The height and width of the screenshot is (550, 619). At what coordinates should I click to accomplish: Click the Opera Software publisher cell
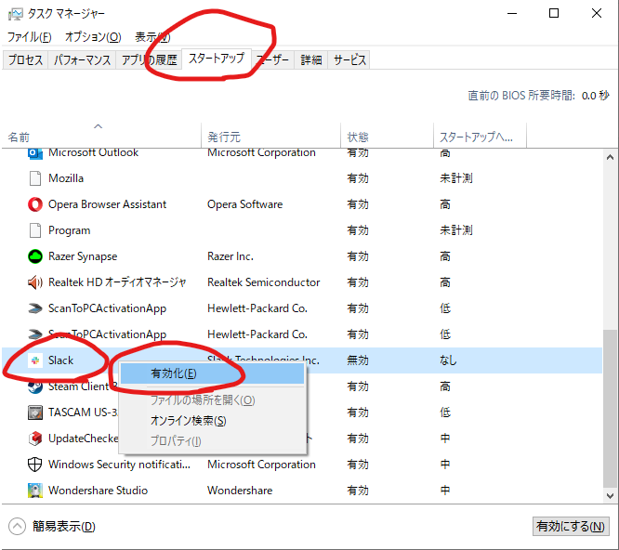[245, 204]
